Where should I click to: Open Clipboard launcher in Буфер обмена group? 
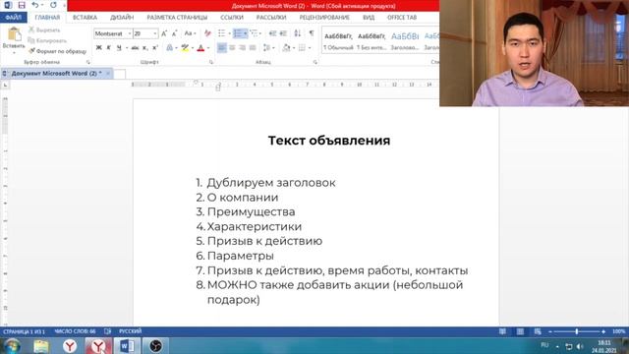pyautogui.click(x=88, y=62)
